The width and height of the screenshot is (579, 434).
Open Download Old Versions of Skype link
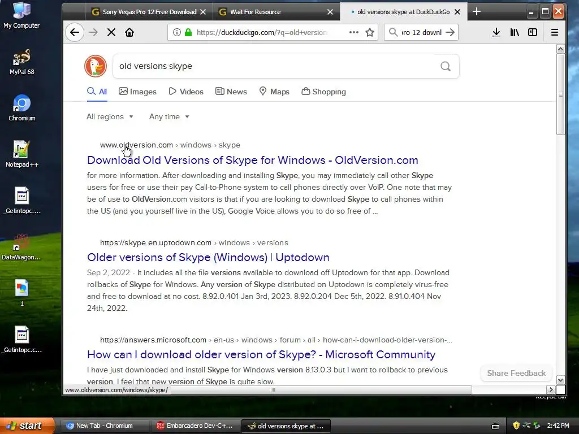pyautogui.click(x=253, y=160)
